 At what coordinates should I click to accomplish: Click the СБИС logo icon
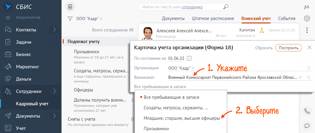(8, 7)
